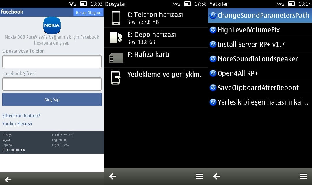Tap battery icon in Yetkiler screen status bar
This screenshot has width=312, height=185.
tap(292, 3)
